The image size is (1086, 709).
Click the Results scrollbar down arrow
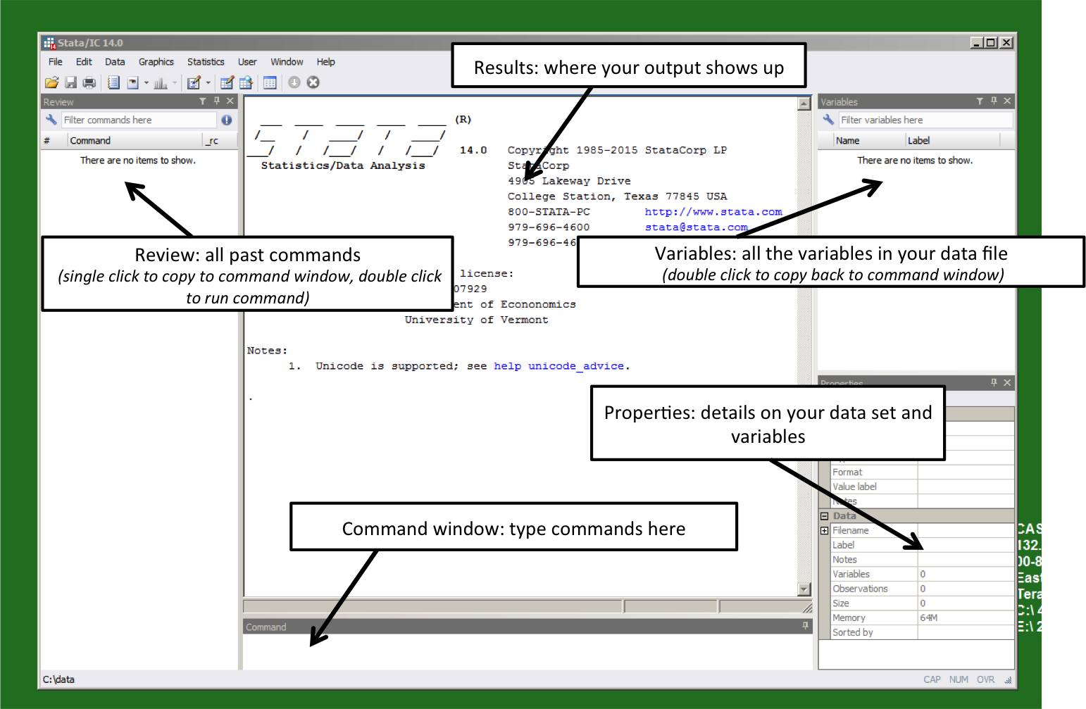[804, 589]
